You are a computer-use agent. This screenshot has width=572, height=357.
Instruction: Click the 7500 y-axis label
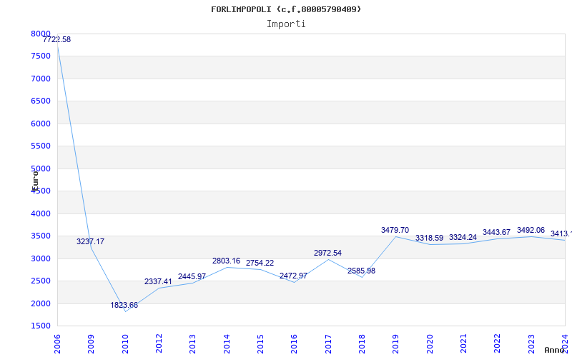click(x=41, y=56)
